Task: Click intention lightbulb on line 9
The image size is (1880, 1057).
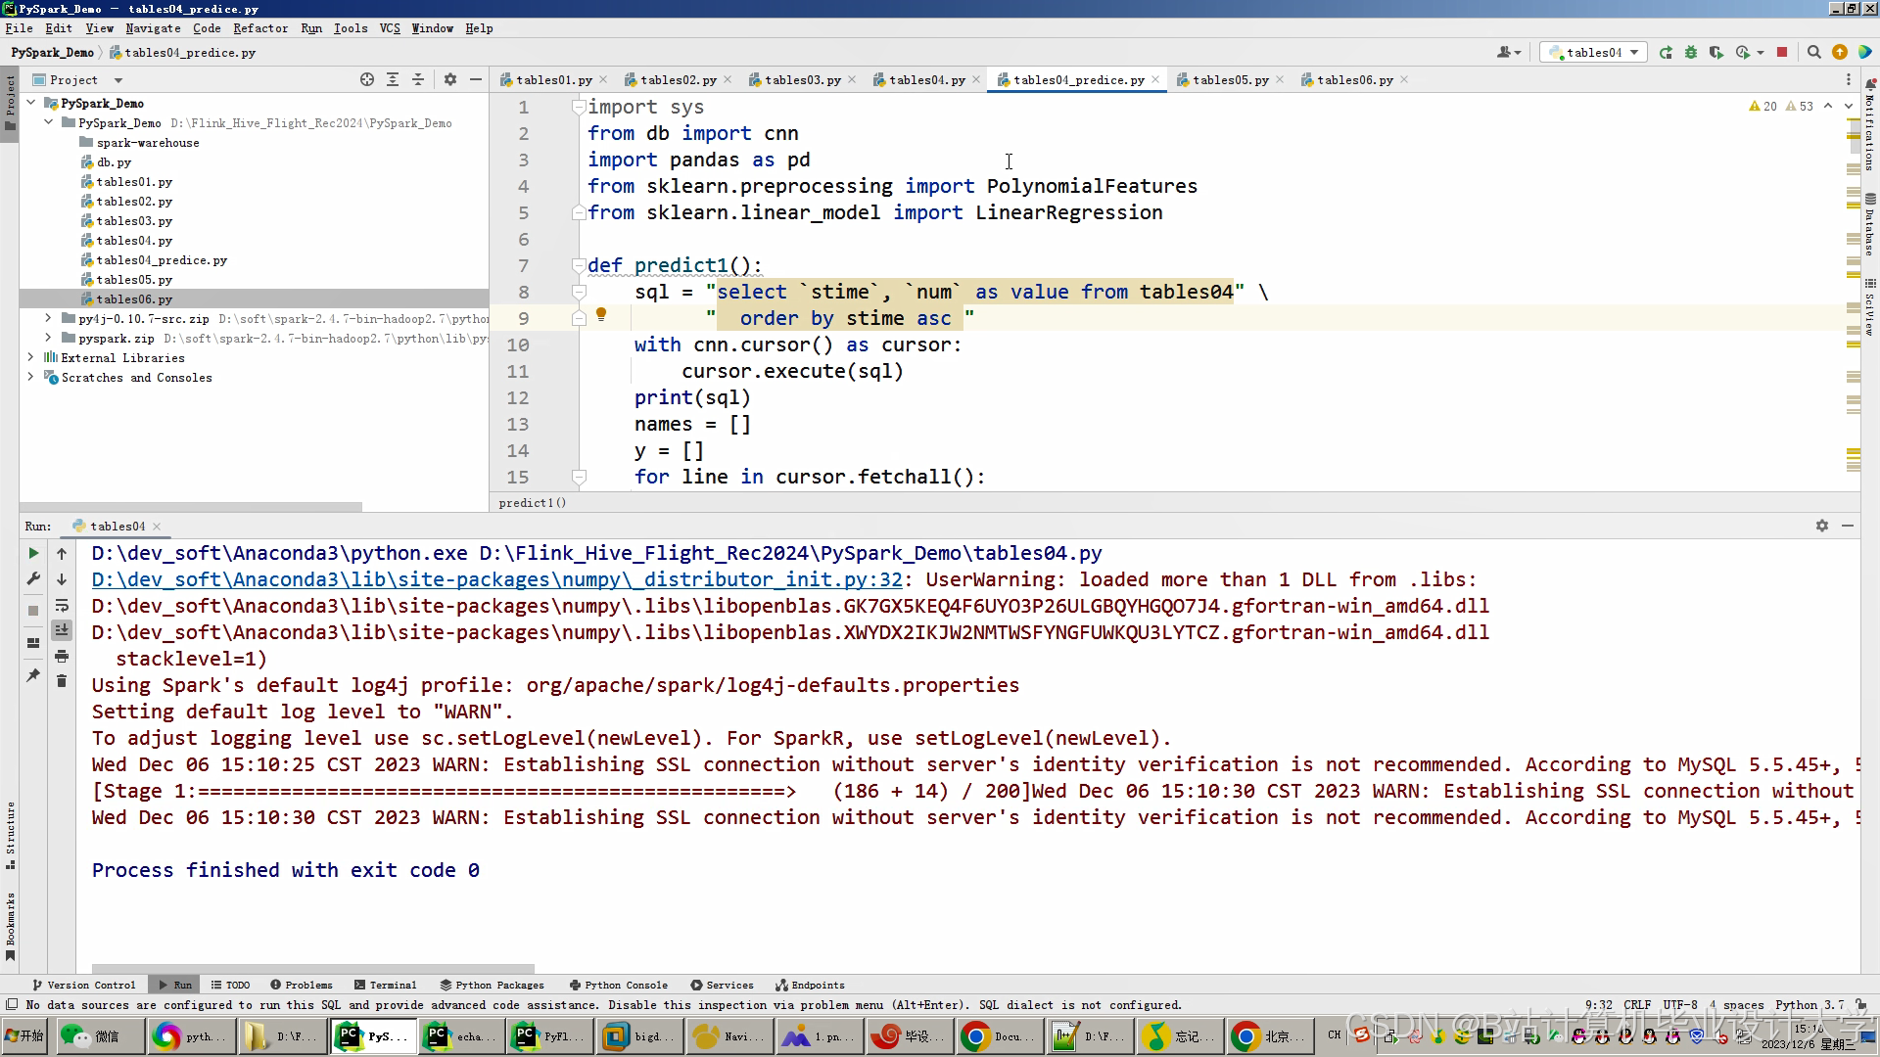Action: 601,314
